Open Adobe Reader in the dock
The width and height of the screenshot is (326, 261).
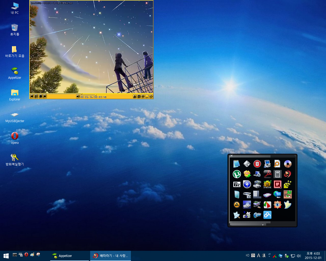click(x=267, y=174)
